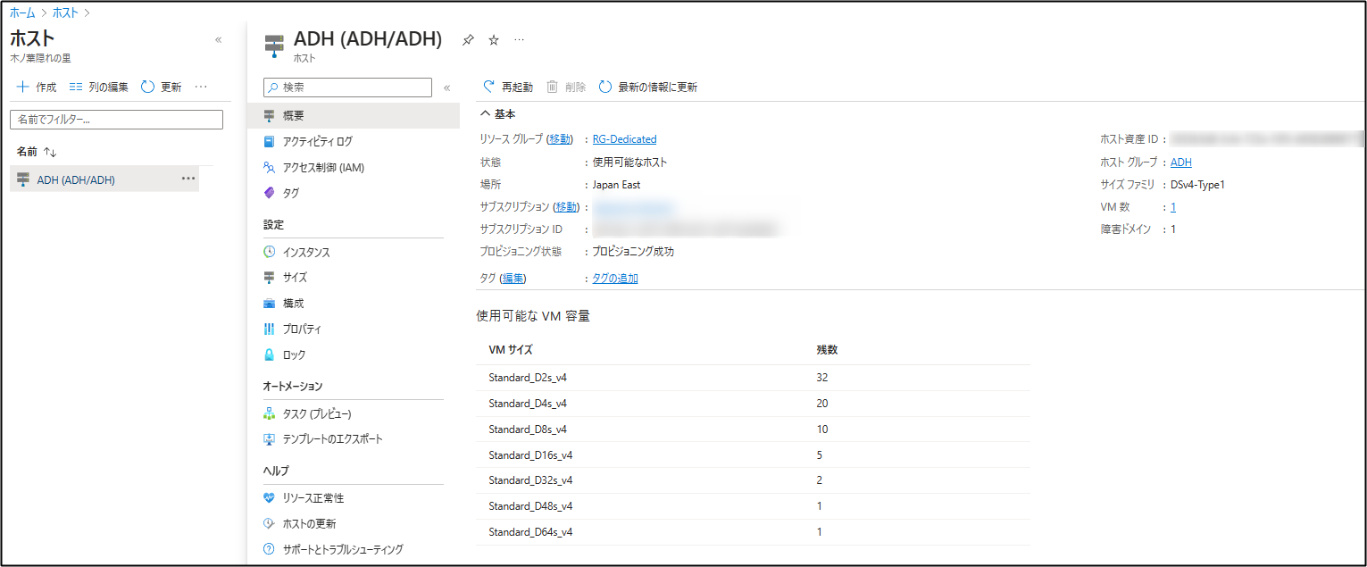The height and width of the screenshot is (567, 1367).
Task: Go to ホーム breadcrumb
Action: (22, 13)
